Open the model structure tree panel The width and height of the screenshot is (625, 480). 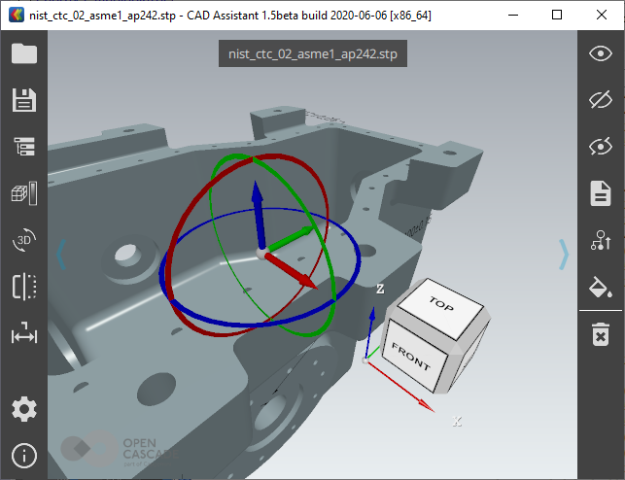click(23, 146)
